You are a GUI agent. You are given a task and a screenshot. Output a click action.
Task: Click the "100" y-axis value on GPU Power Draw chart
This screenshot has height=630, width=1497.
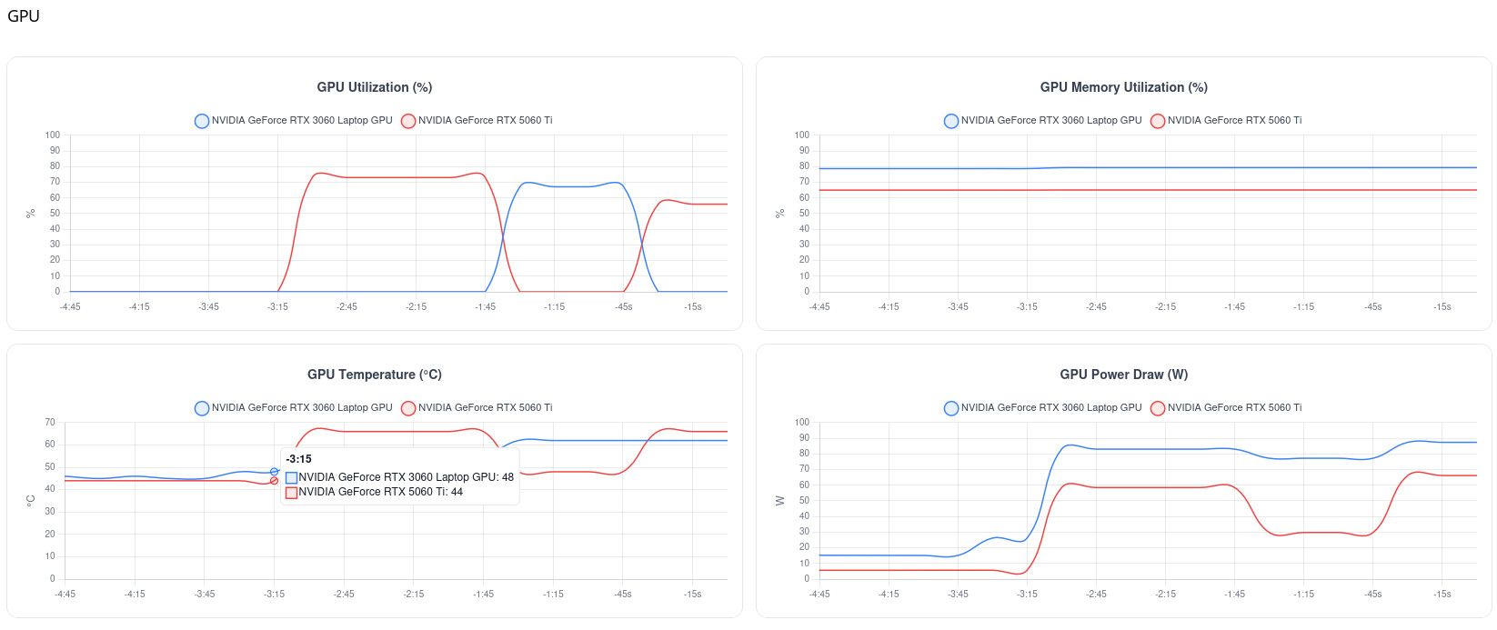coord(801,423)
